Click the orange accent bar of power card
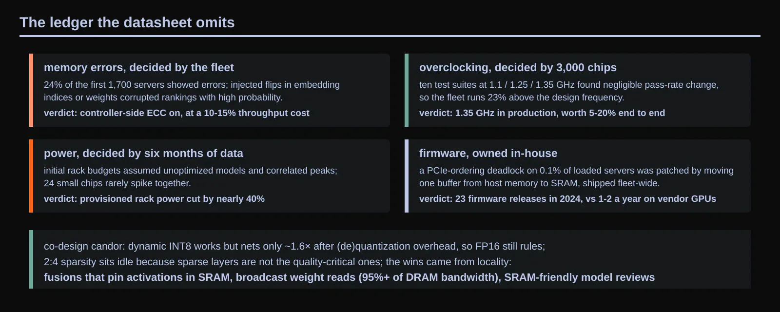 coord(31,176)
